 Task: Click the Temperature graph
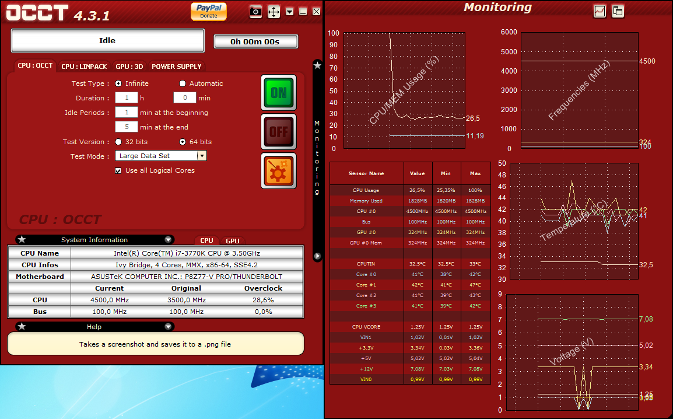coord(573,221)
